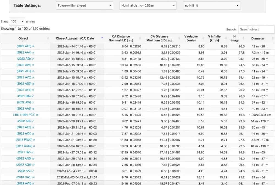Open the Show entries count dropdown
Viewport: 275px width, 185px height.
click(x=17, y=21)
